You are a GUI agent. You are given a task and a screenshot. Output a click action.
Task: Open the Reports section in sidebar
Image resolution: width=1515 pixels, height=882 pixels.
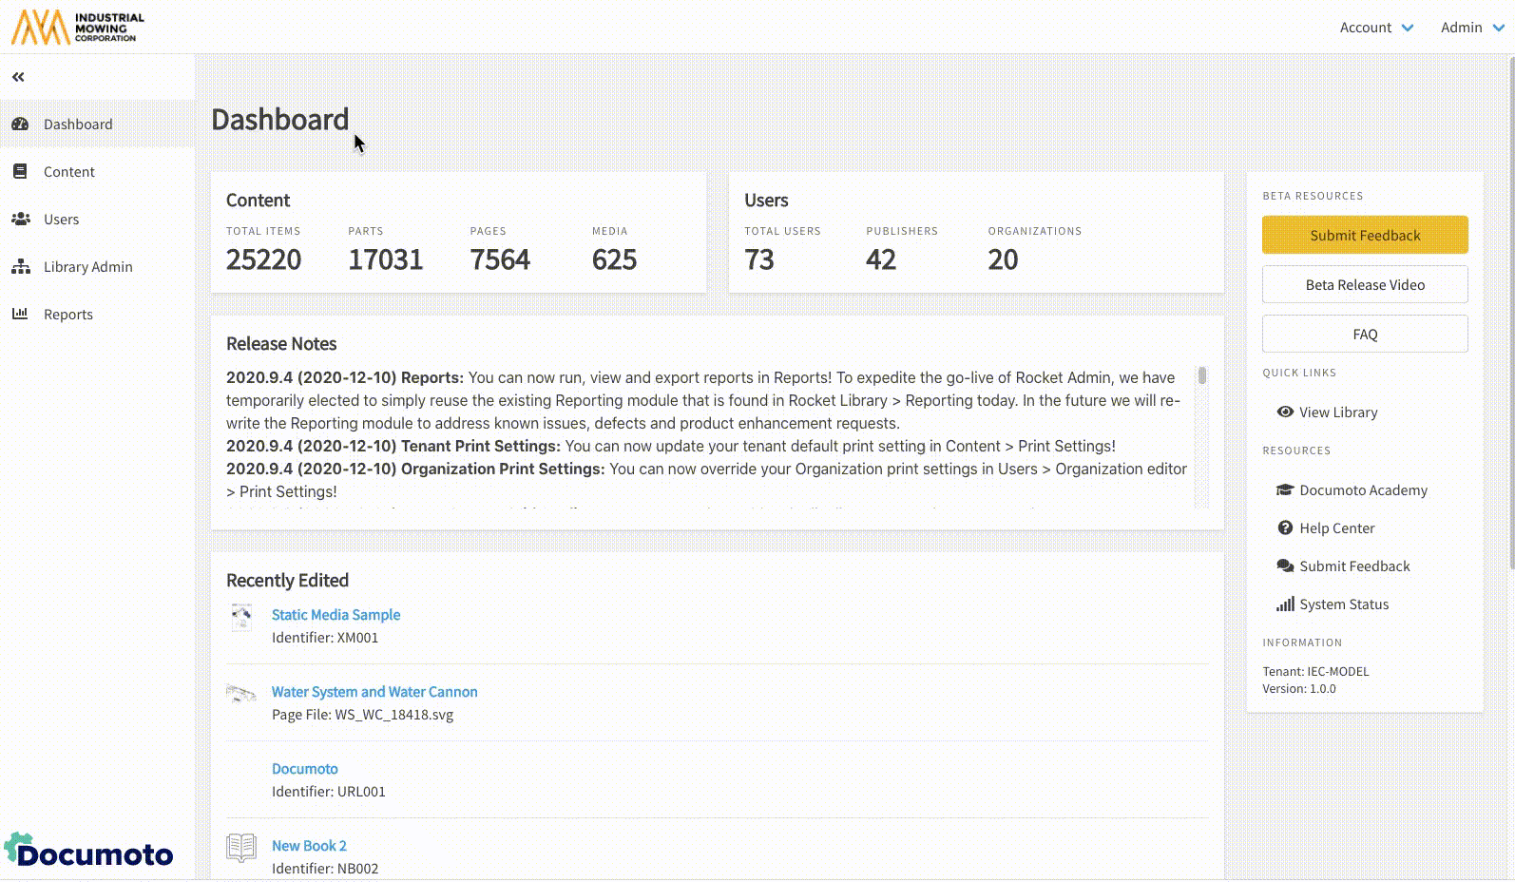coord(67,315)
